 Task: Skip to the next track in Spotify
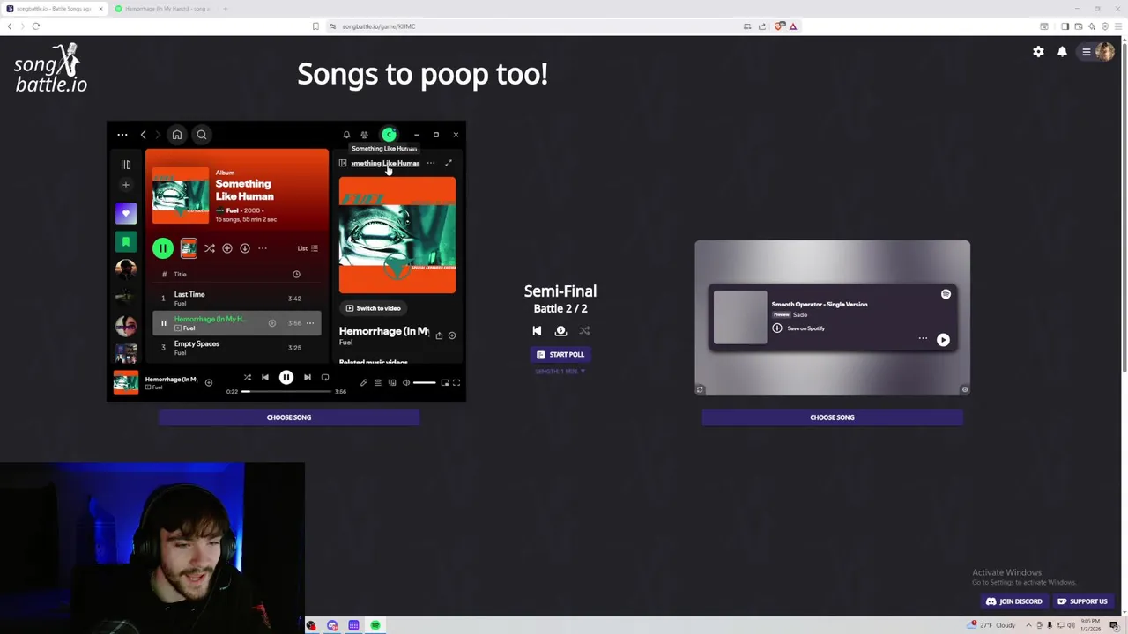[x=308, y=378]
